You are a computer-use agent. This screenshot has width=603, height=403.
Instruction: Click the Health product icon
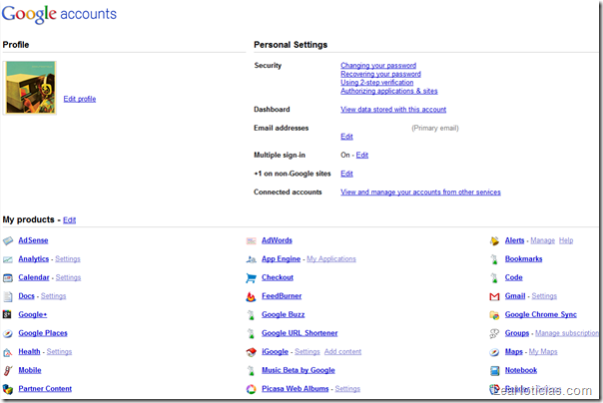8,352
